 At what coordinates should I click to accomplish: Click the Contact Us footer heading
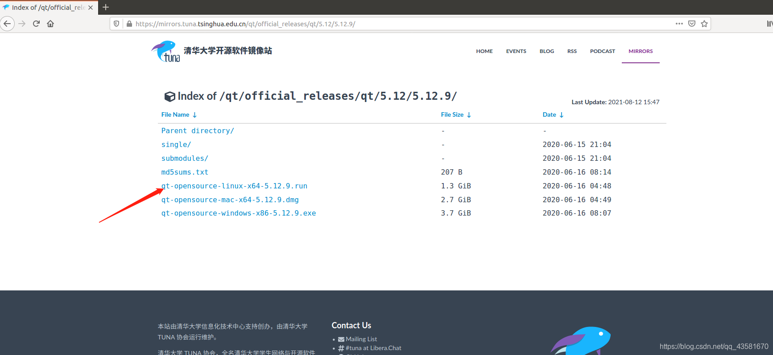pos(351,326)
